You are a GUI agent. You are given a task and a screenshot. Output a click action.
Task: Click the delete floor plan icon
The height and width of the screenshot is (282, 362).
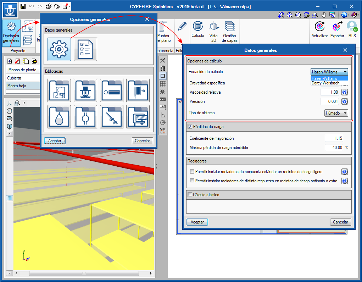[x=17, y=61]
